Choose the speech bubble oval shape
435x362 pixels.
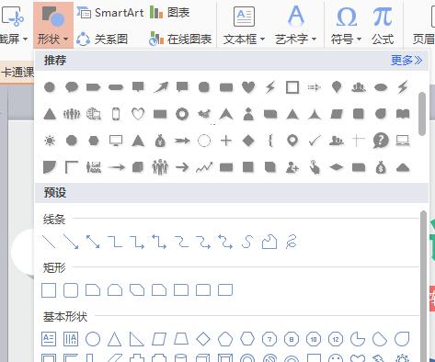tap(72, 87)
